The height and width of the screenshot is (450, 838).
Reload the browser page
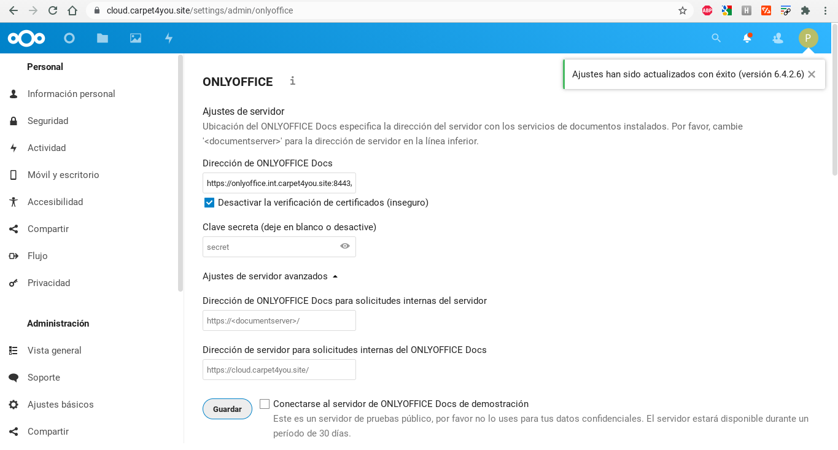(x=53, y=10)
